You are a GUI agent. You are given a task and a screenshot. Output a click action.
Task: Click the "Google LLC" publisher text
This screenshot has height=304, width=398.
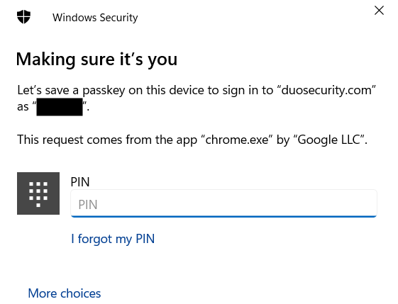point(329,140)
